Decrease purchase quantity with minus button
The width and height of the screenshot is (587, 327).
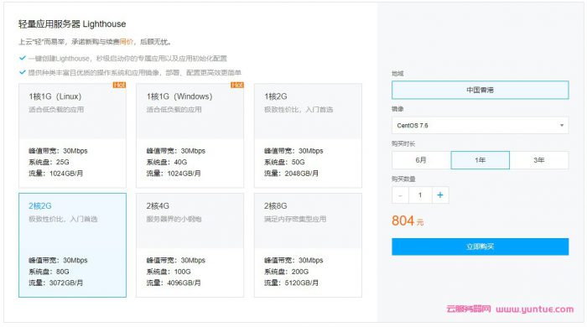click(400, 195)
